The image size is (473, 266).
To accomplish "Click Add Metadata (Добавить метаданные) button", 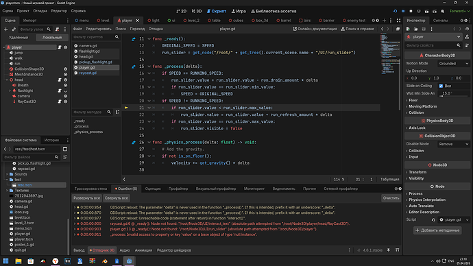I will pyautogui.click(x=437, y=230).
